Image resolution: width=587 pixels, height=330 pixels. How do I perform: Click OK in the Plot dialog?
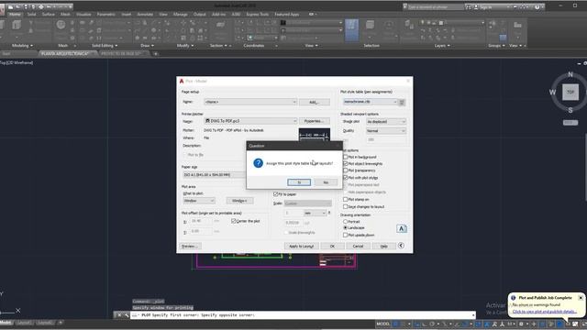click(332, 247)
